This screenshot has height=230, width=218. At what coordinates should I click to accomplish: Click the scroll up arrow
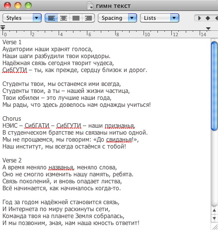point(215,210)
